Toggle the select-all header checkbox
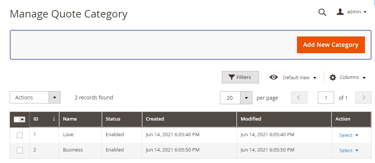375x163 pixels. [17, 119]
